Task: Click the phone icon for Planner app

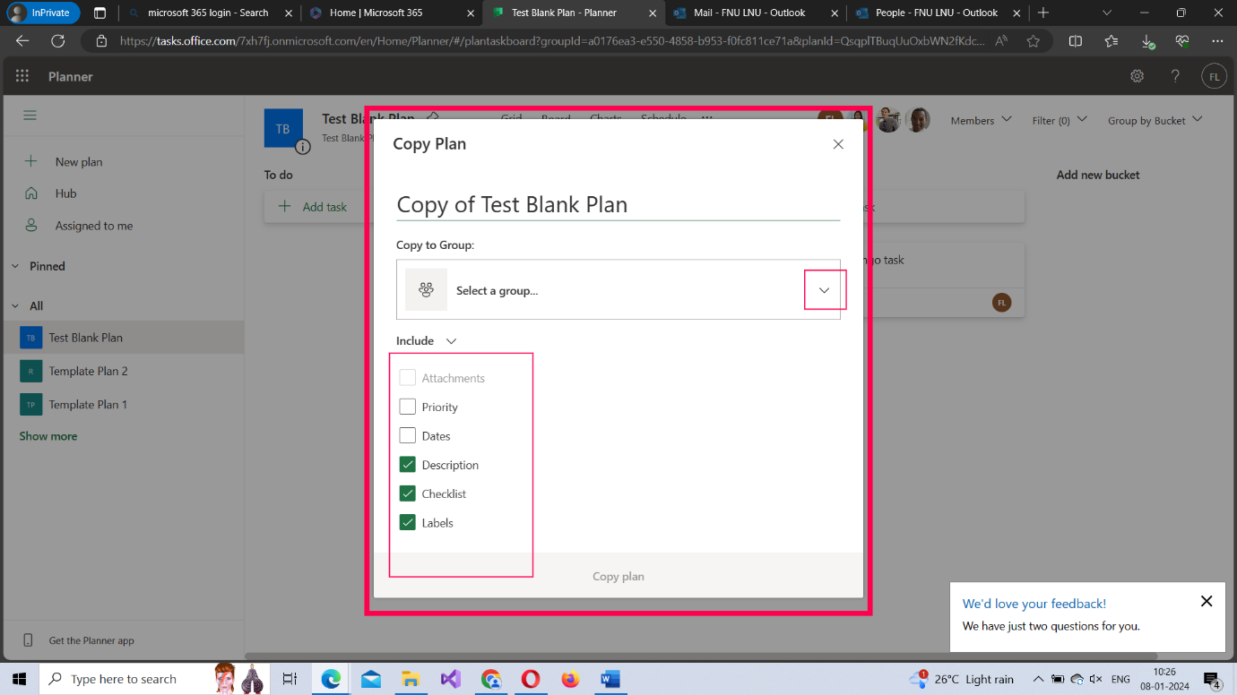Action: (28, 640)
